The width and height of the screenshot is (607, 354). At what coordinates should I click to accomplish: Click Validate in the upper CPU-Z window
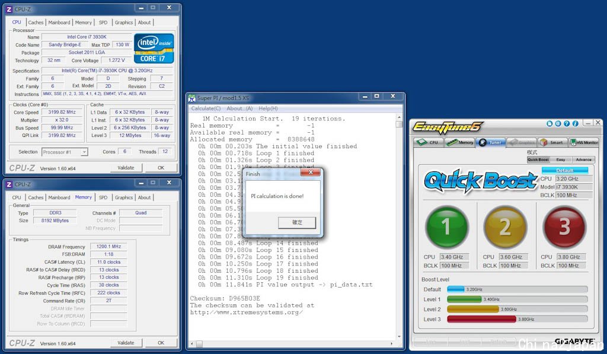click(126, 168)
